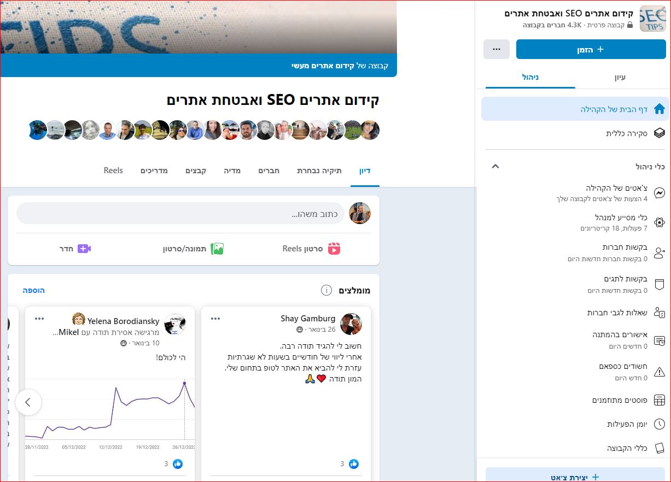This screenshot has width=671, height=482.
Task: Switch to the עיון tab
Action: pyautogui.click(x=620, y=77)
